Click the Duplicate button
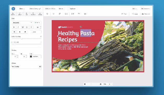Viewport: 164px width, 95px height. coord(73,9)
